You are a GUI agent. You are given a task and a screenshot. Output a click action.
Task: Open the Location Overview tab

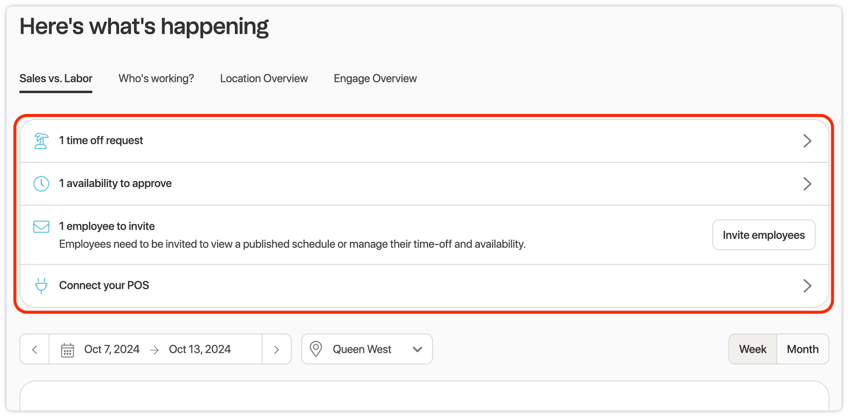click(264, 79)
